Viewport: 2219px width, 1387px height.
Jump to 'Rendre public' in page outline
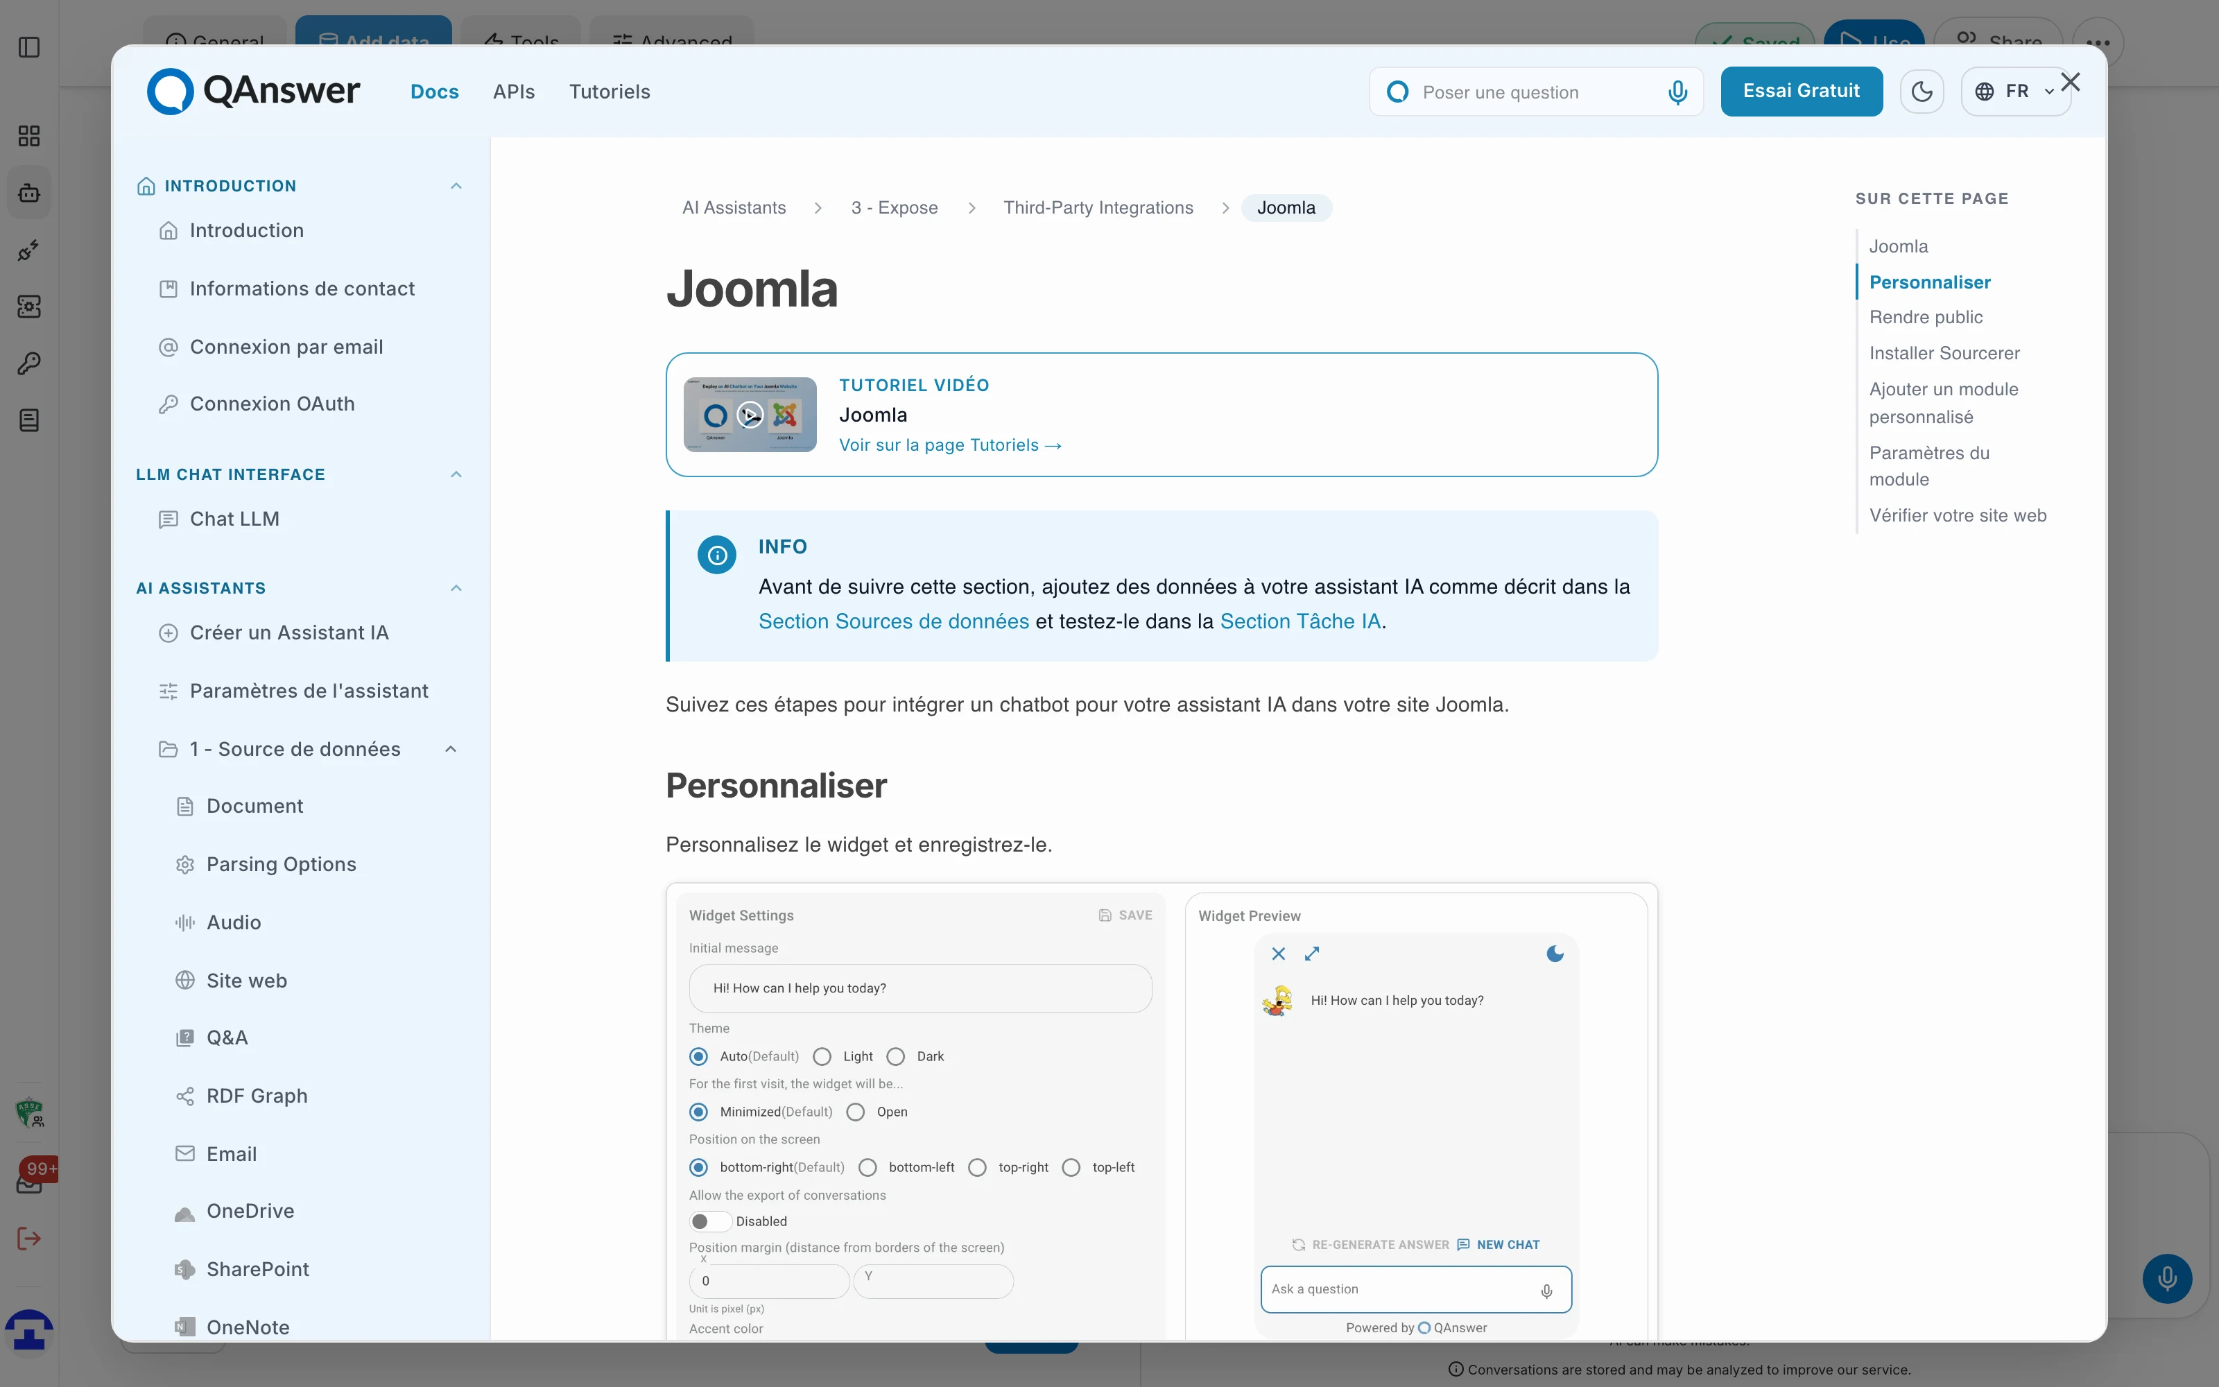point(1926,318)
